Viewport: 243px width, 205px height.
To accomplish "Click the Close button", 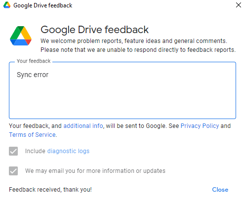I will coord(220,190).
